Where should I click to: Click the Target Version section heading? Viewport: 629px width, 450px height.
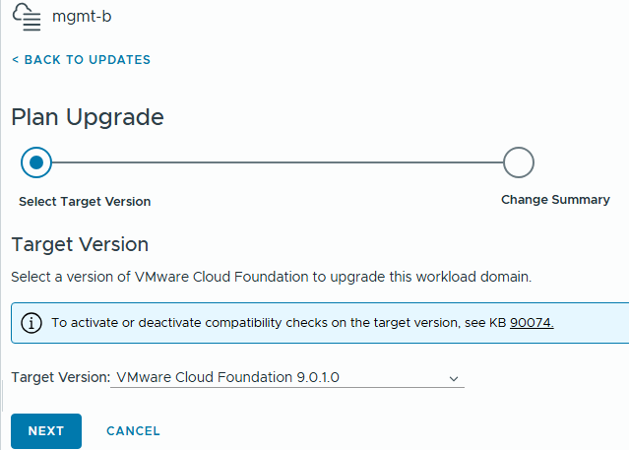tap(80, 244)
